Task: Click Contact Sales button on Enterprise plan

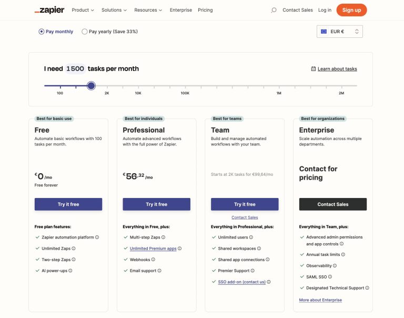Action: (332, 204)
